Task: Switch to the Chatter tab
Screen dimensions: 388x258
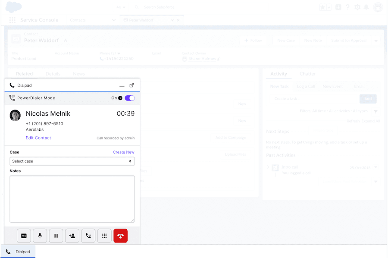Action: (x=307, y=74)
